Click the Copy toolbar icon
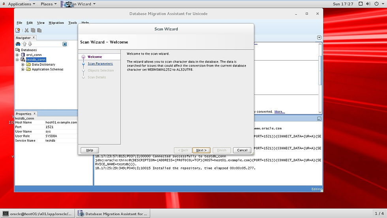The image size is (387, 218). (x=33, y=30)
